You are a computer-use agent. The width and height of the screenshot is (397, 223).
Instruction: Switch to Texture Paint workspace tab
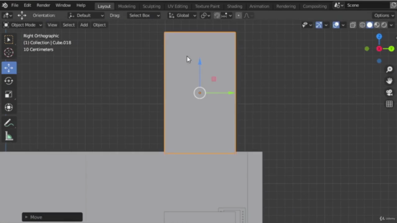pos(207,6)
